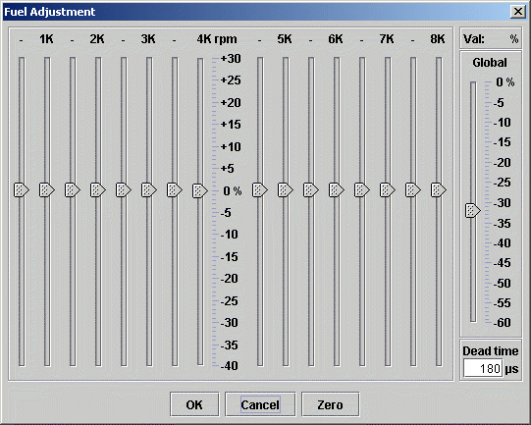Click the Global slider thumb near -30
The image size is (531, 425).
[x=473, y=210]
